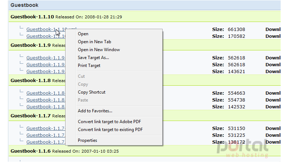Select Add to Favorites... entry
Screen dimensions: 281x162
(x=95, y=111)
